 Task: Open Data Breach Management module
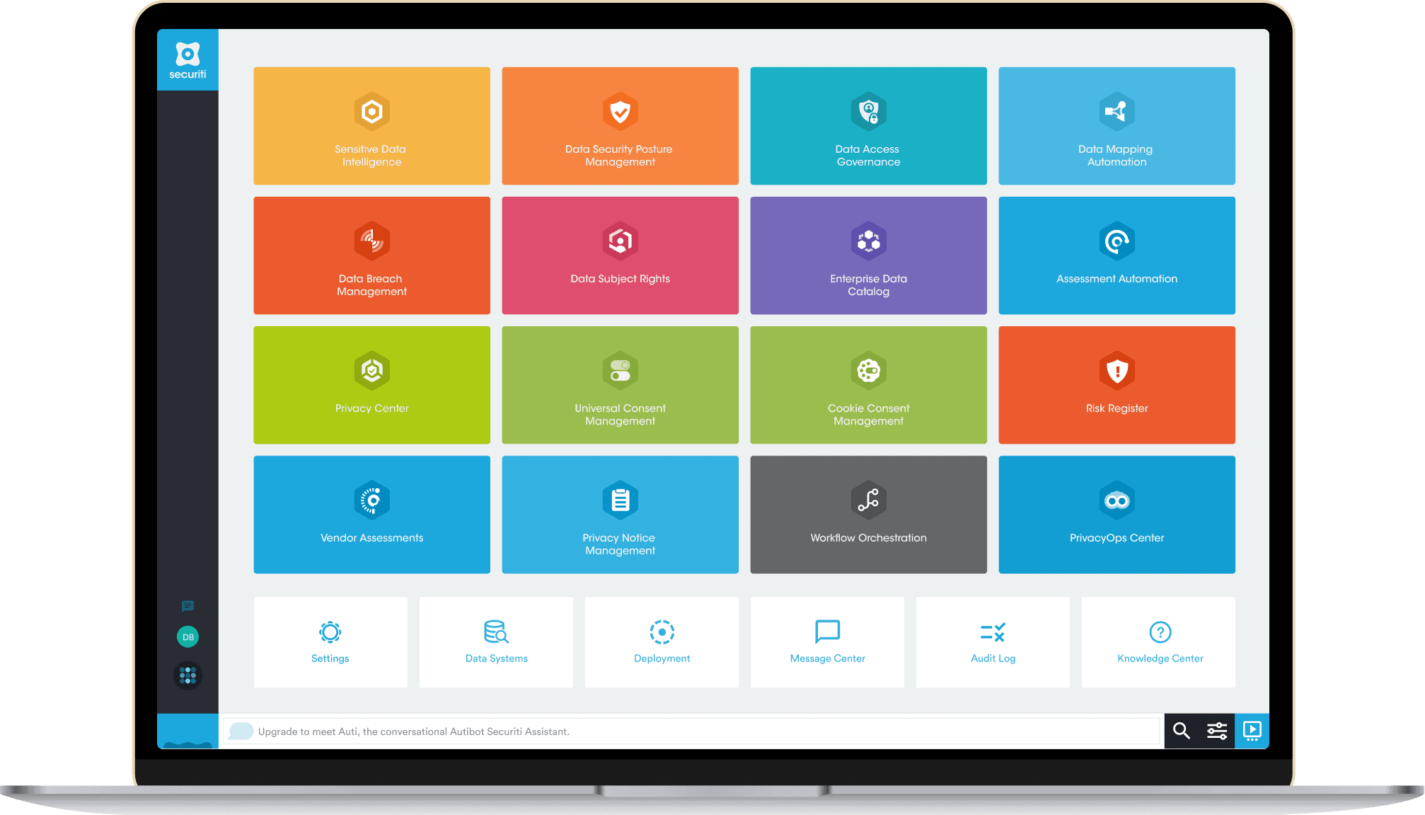[x=373, y=256]
